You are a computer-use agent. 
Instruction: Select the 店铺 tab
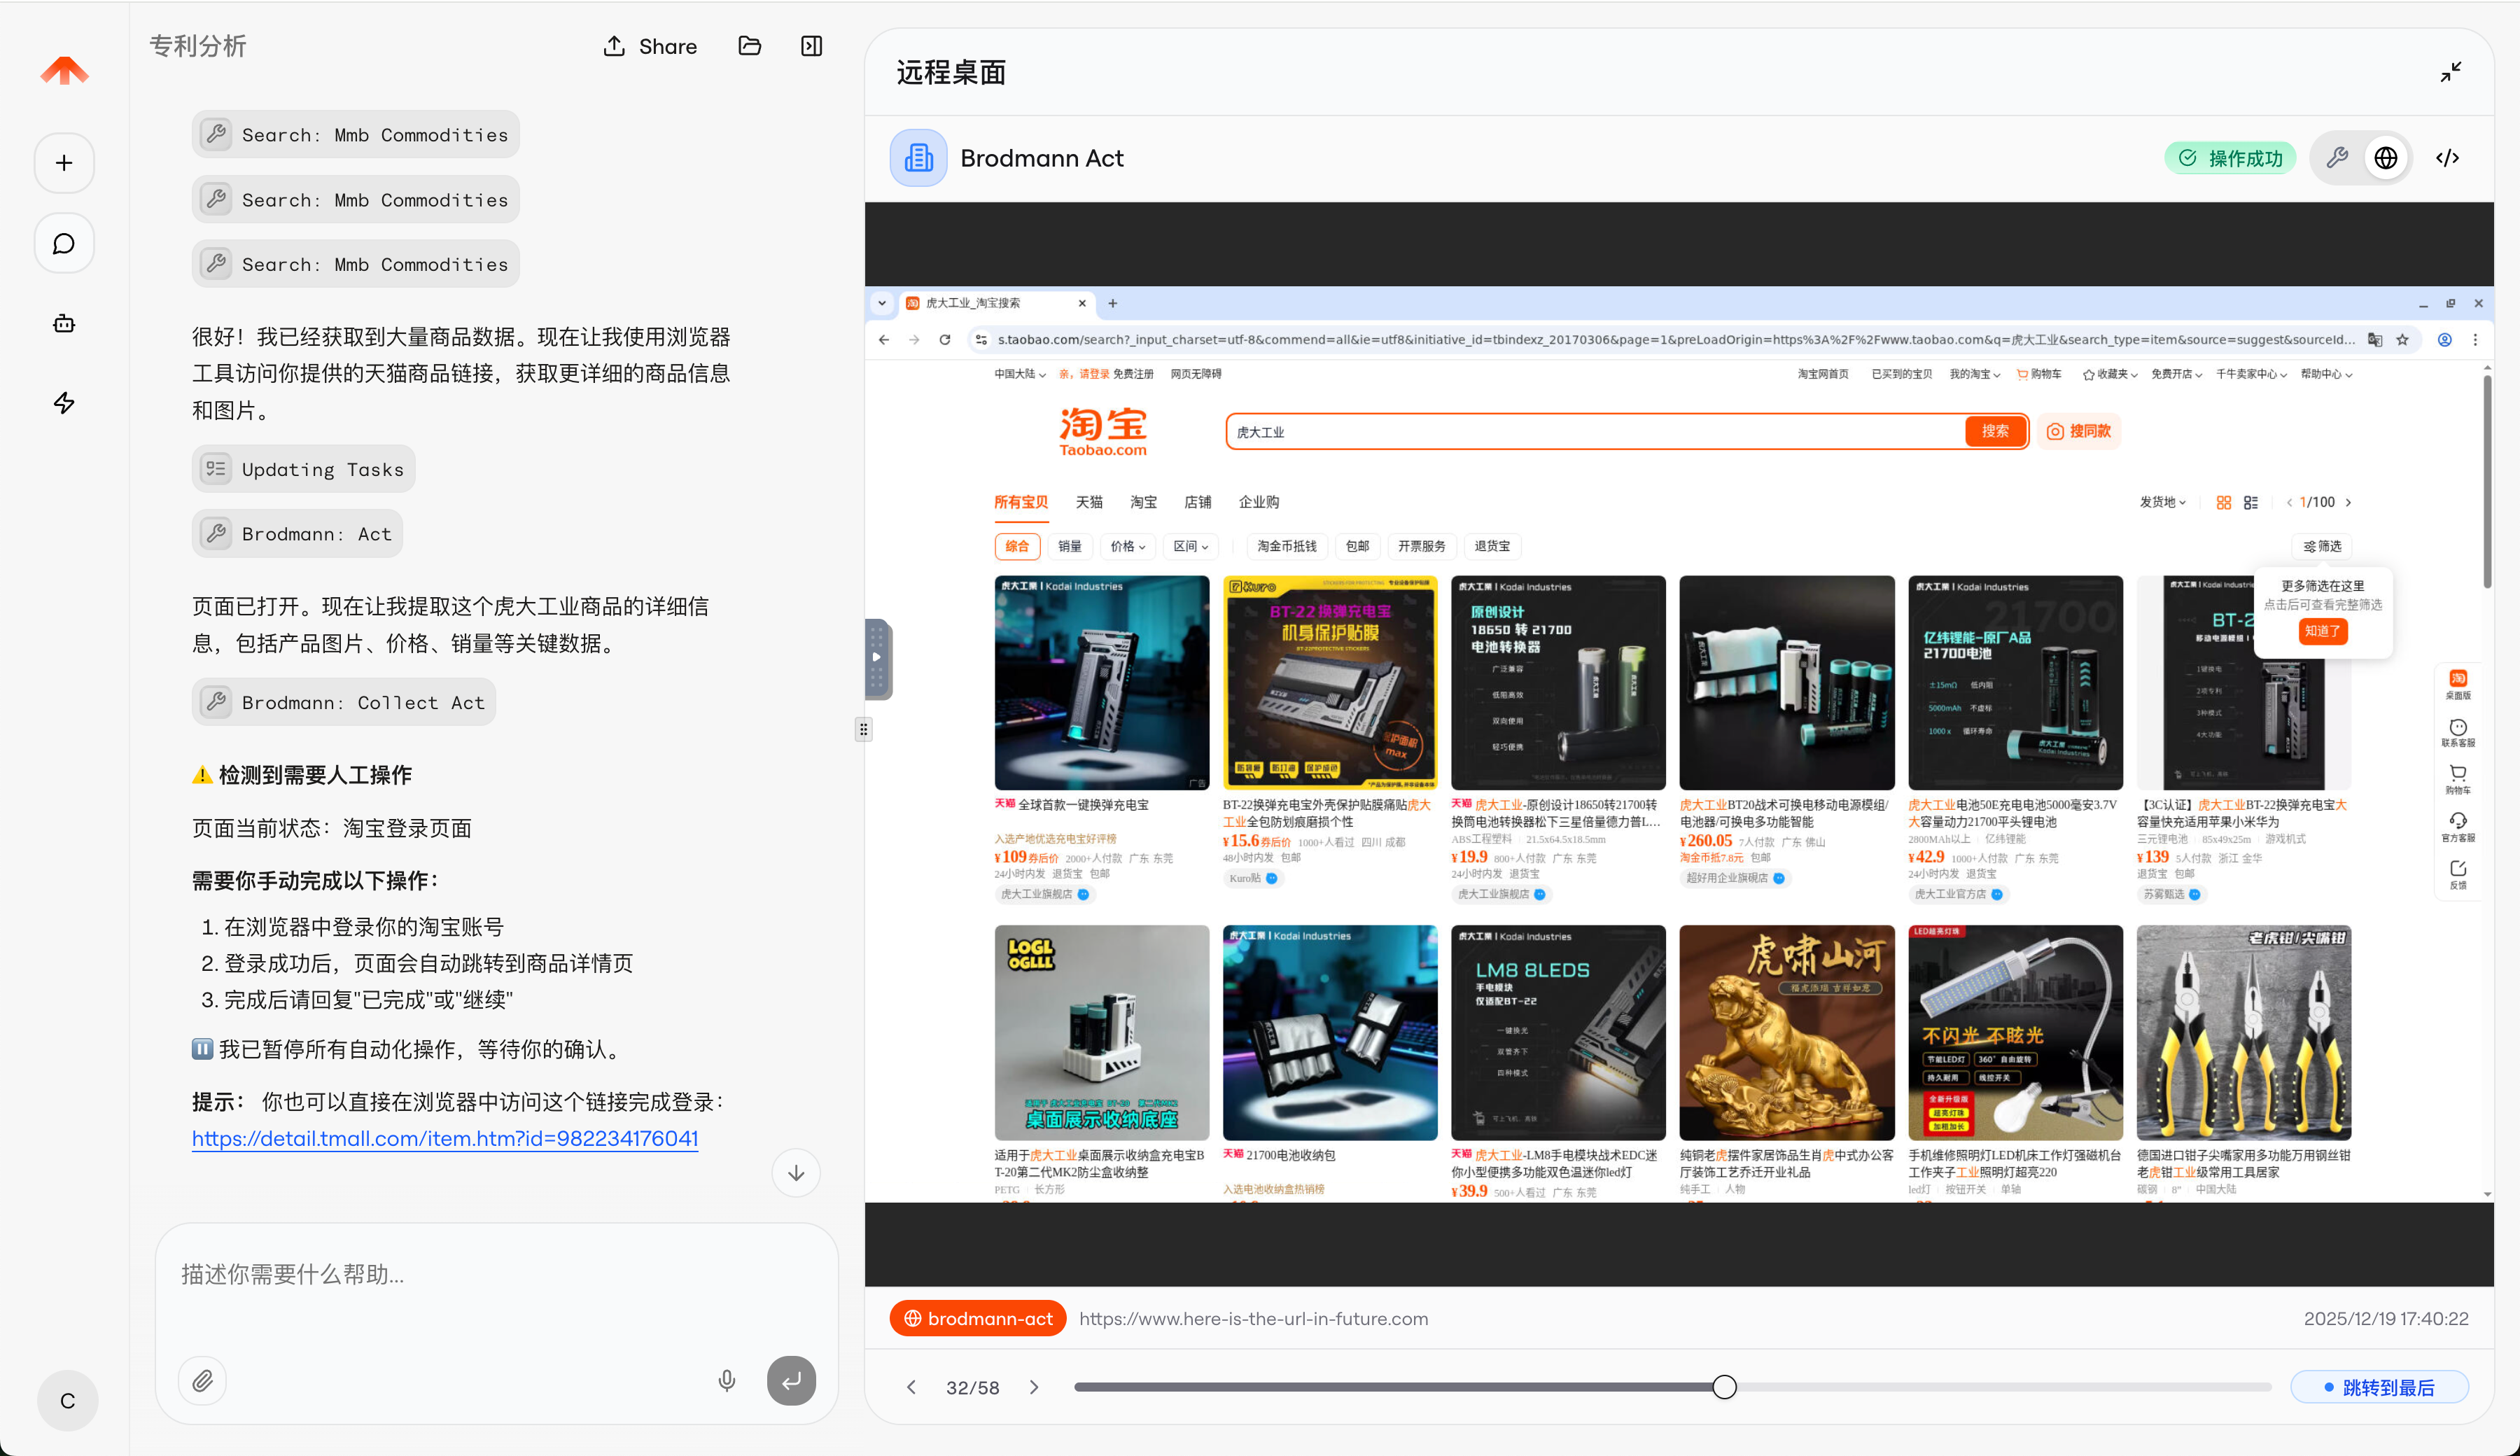pyautogui.click(x=1197, y=502)
